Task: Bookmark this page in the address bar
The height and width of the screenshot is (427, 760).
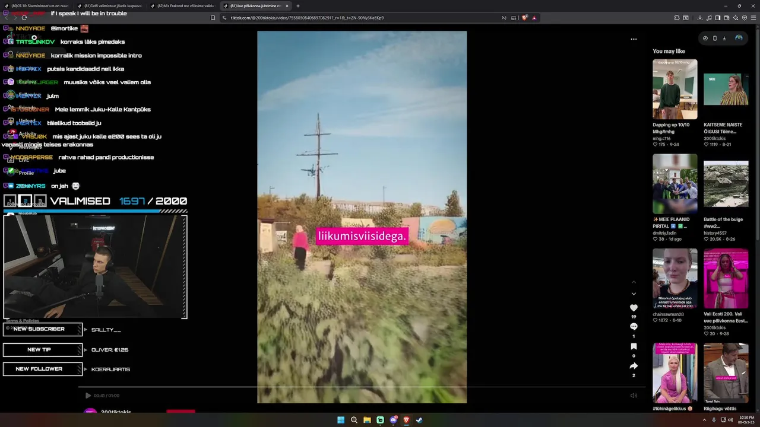Action: (x=213, y=18)
